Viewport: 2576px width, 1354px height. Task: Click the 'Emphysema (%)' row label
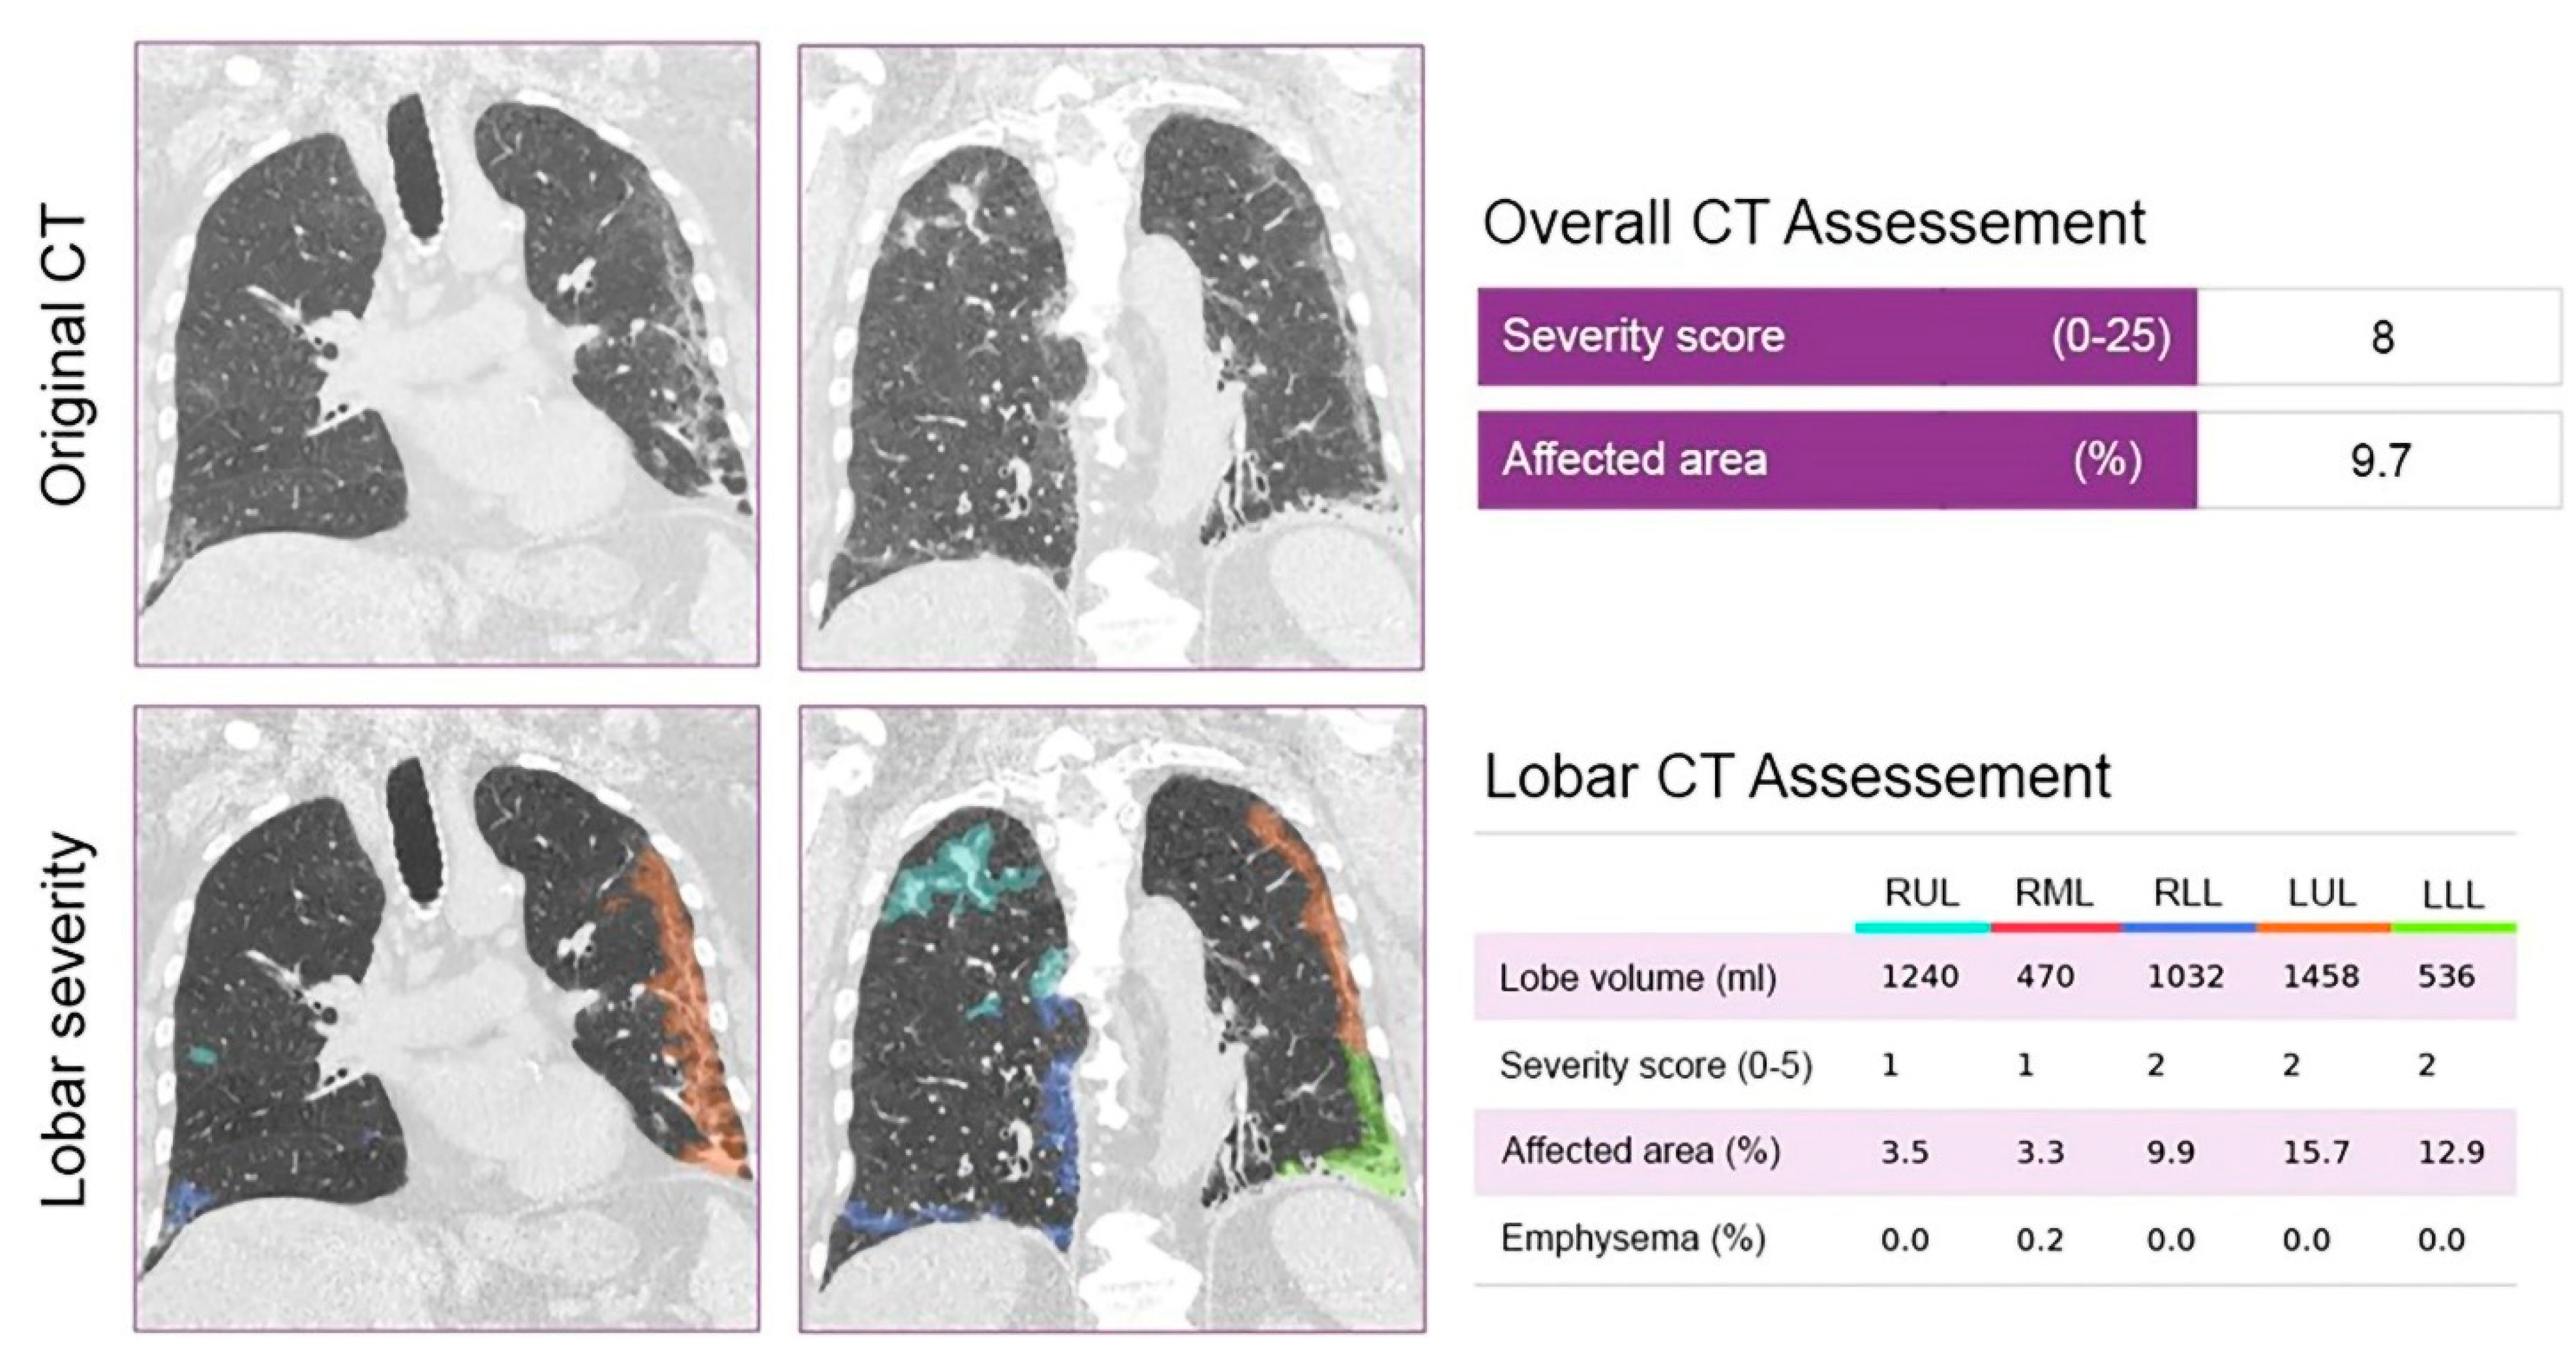(1633, 1239)
